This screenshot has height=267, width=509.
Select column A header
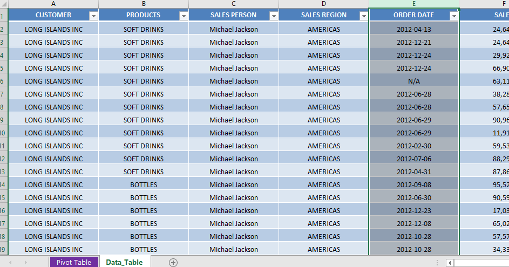(x=53, y=4)
